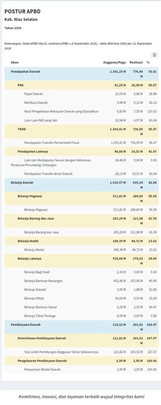161x405 pixels.
Task: Click Pengeluaran Pembiayaan Daerah row label
Action: 42,361
